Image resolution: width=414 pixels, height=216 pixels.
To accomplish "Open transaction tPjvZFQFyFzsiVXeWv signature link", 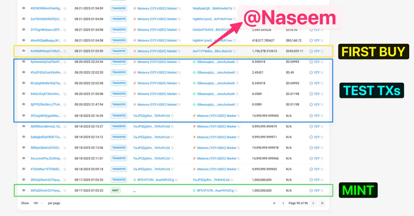I will pos(46,73).
